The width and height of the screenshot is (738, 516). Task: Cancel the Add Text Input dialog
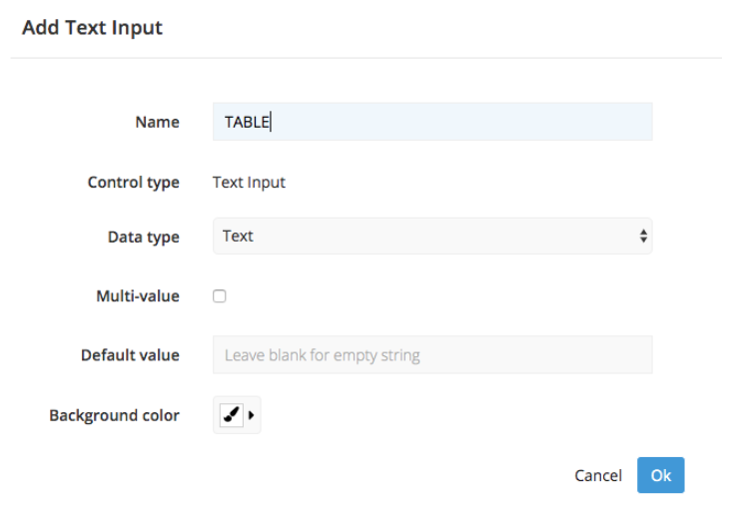point(598,475)
